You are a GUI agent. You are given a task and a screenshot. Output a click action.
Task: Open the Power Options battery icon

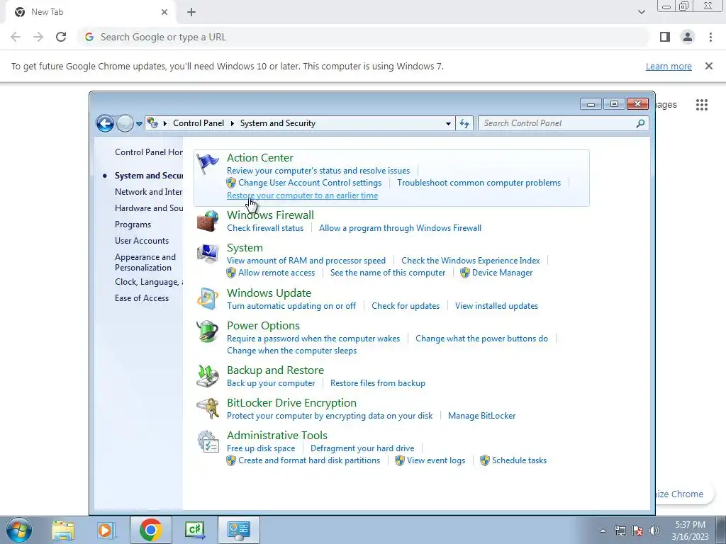coord(208,331)
